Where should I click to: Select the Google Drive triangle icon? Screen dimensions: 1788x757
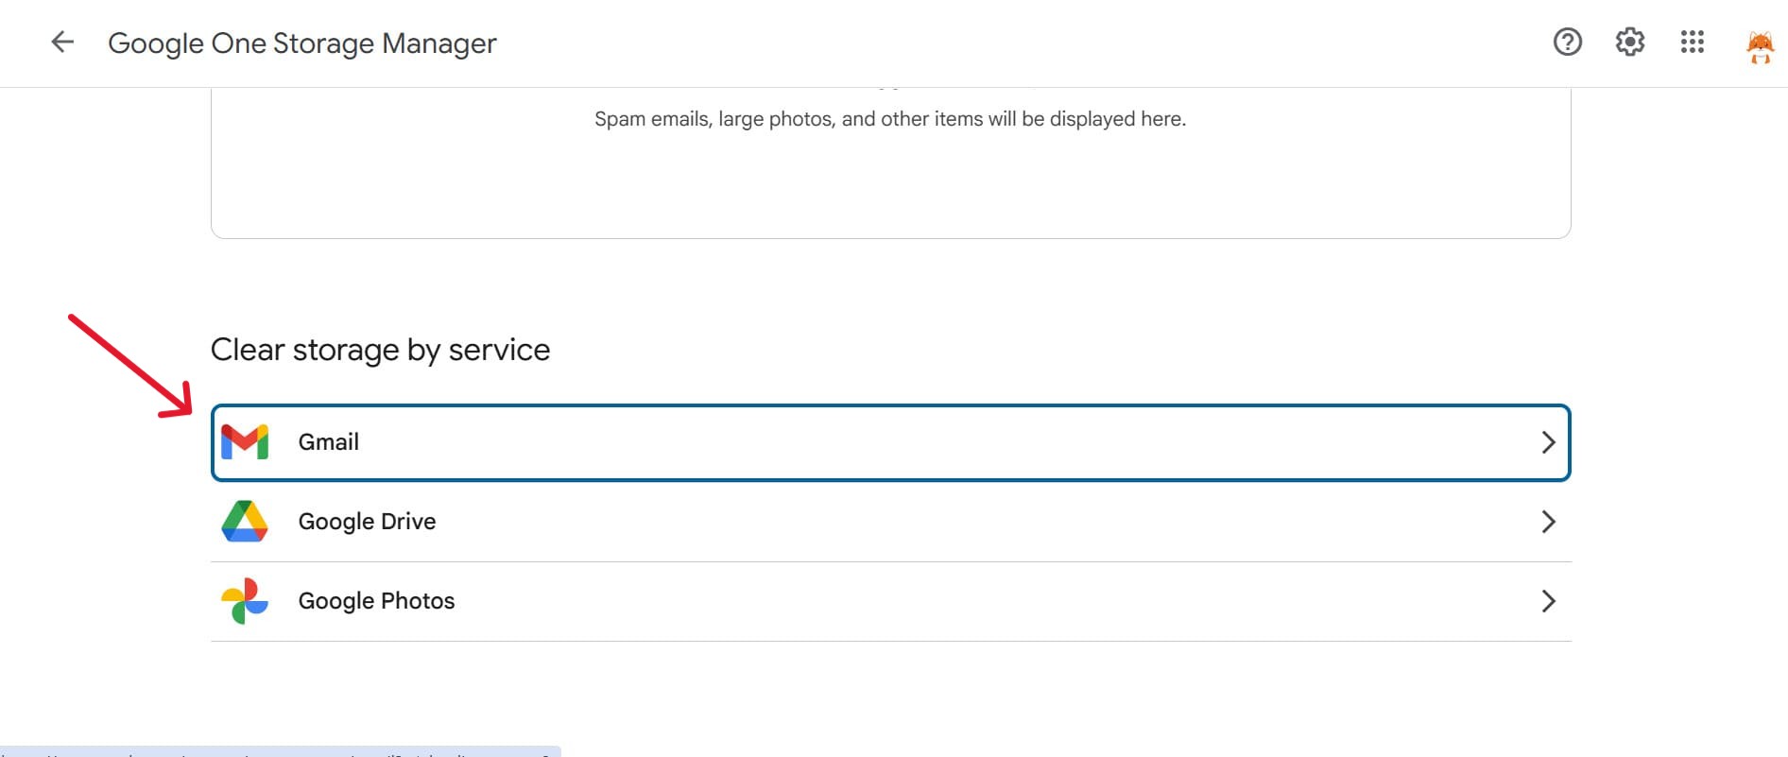[244, 521]
